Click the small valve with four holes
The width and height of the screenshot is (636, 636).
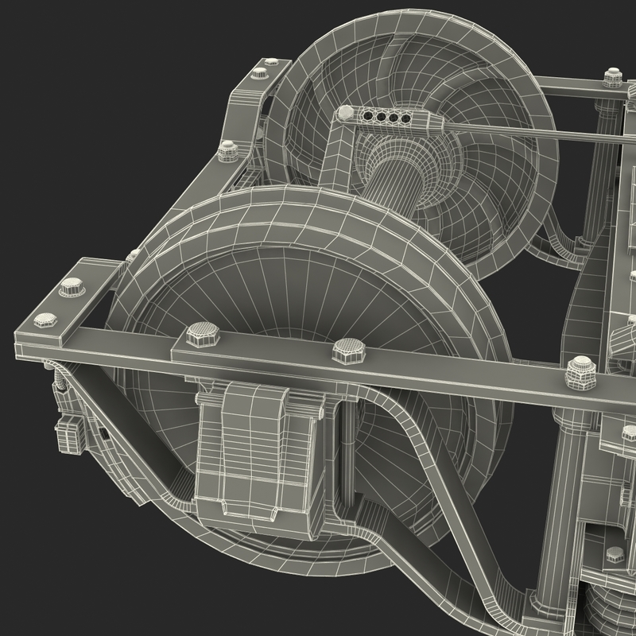(387, 118)
